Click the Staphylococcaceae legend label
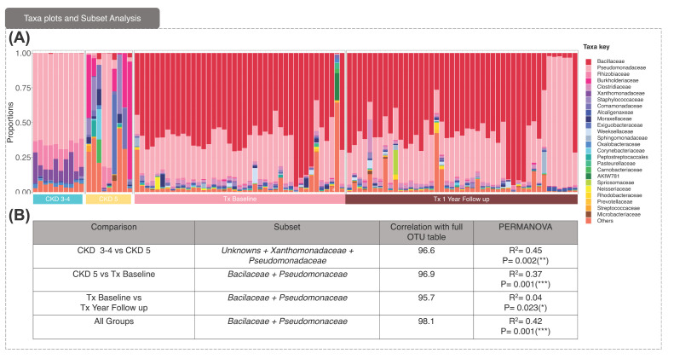Image resolution: width=674 pixels, height=359 pixels. click(x=620, y=100)
